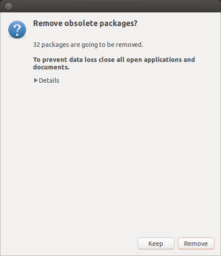This screenshot has width=221, height=256.
Task: Choose Keep to retain obsolete packages
Action: click(156, 244)
